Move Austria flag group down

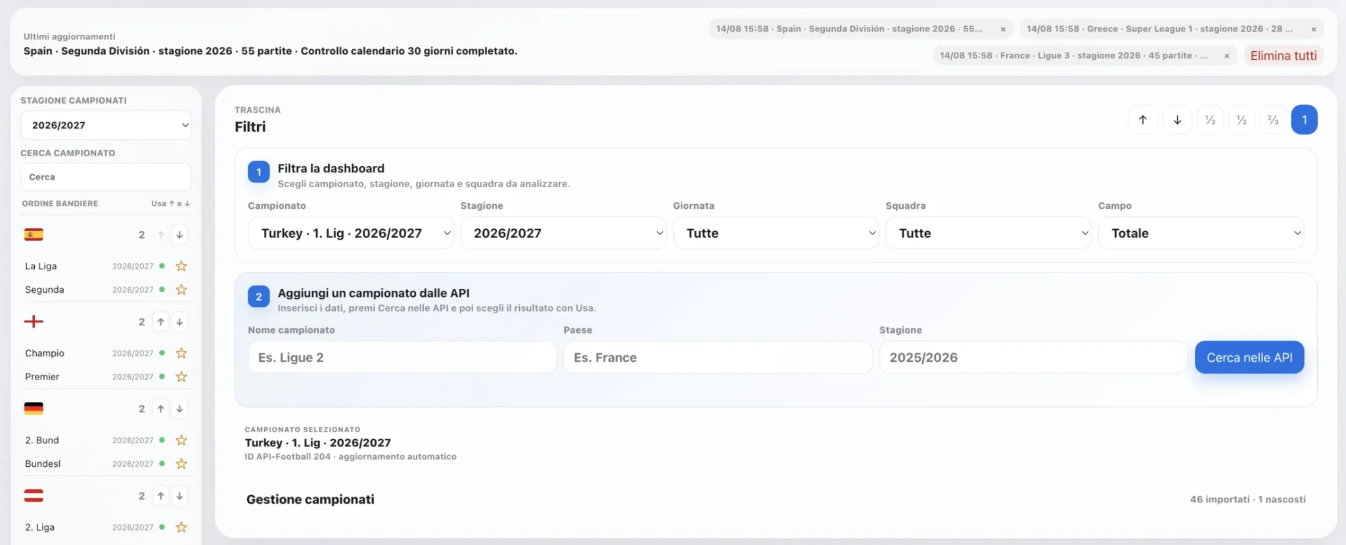(179, 496)
